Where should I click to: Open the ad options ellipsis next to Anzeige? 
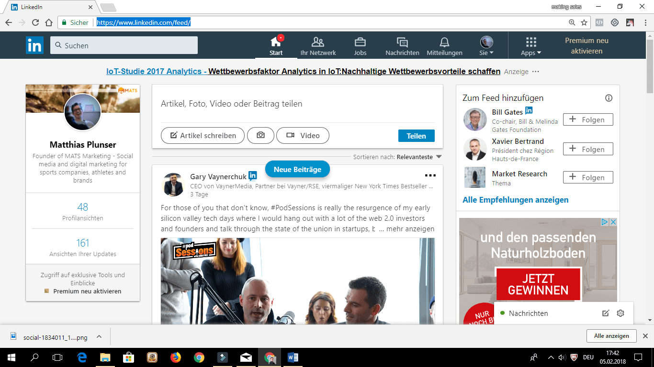click(x=536, y=72)
